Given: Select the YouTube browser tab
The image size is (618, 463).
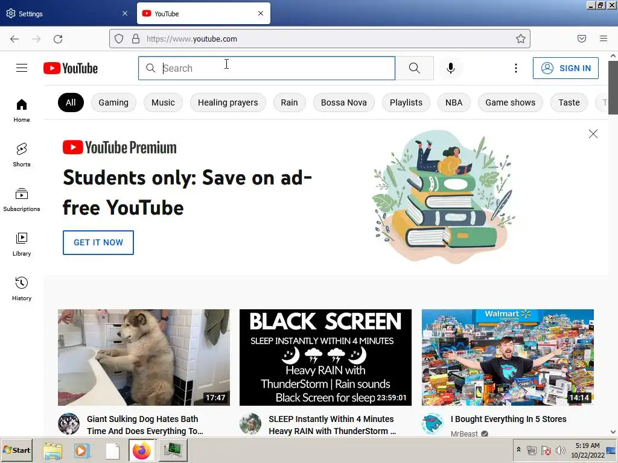Looking at the screenshot, I should click(x=203, y=13).
